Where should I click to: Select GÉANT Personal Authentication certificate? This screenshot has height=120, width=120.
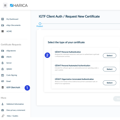tap(109, 55)
